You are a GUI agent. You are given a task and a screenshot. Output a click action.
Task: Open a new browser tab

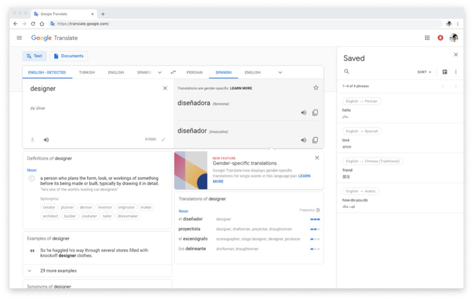click(103, 14)
